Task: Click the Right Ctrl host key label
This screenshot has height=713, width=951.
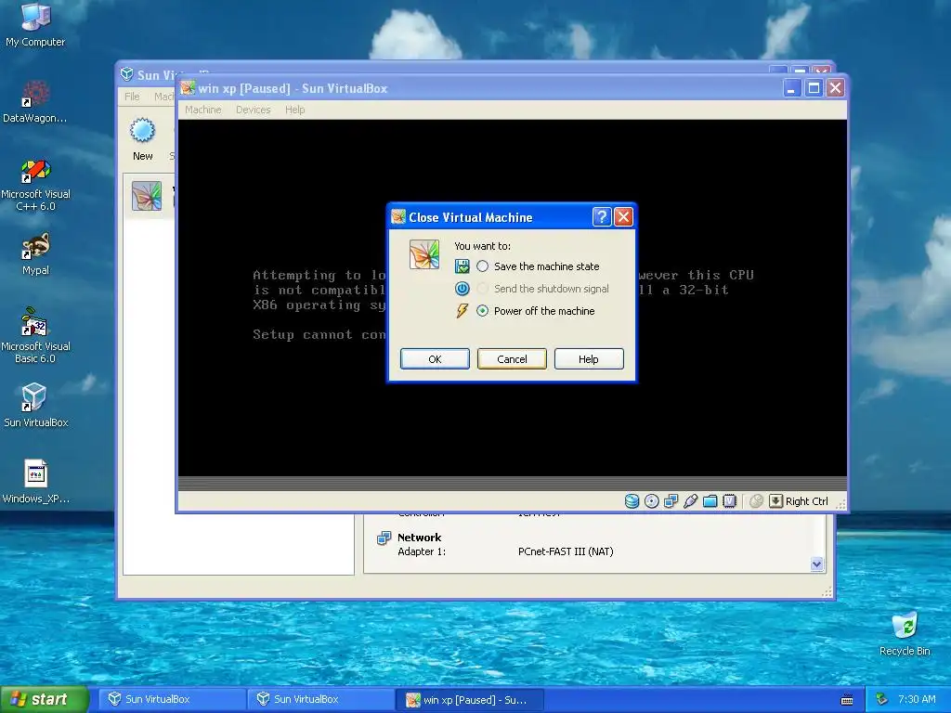Action: (x=807, y=501)
